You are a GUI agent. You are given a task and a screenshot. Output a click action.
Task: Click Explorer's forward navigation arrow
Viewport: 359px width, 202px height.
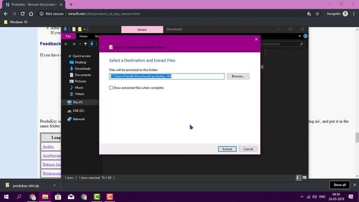point(73,44)
